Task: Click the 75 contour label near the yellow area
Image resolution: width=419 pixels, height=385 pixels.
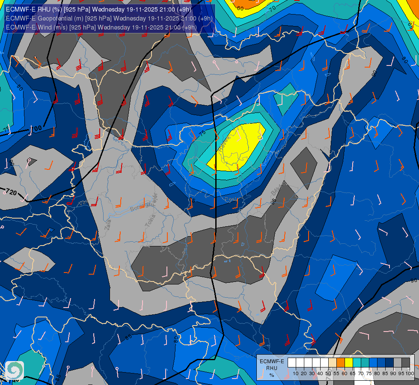Action: pyautogui.click(x=202, y=133)
